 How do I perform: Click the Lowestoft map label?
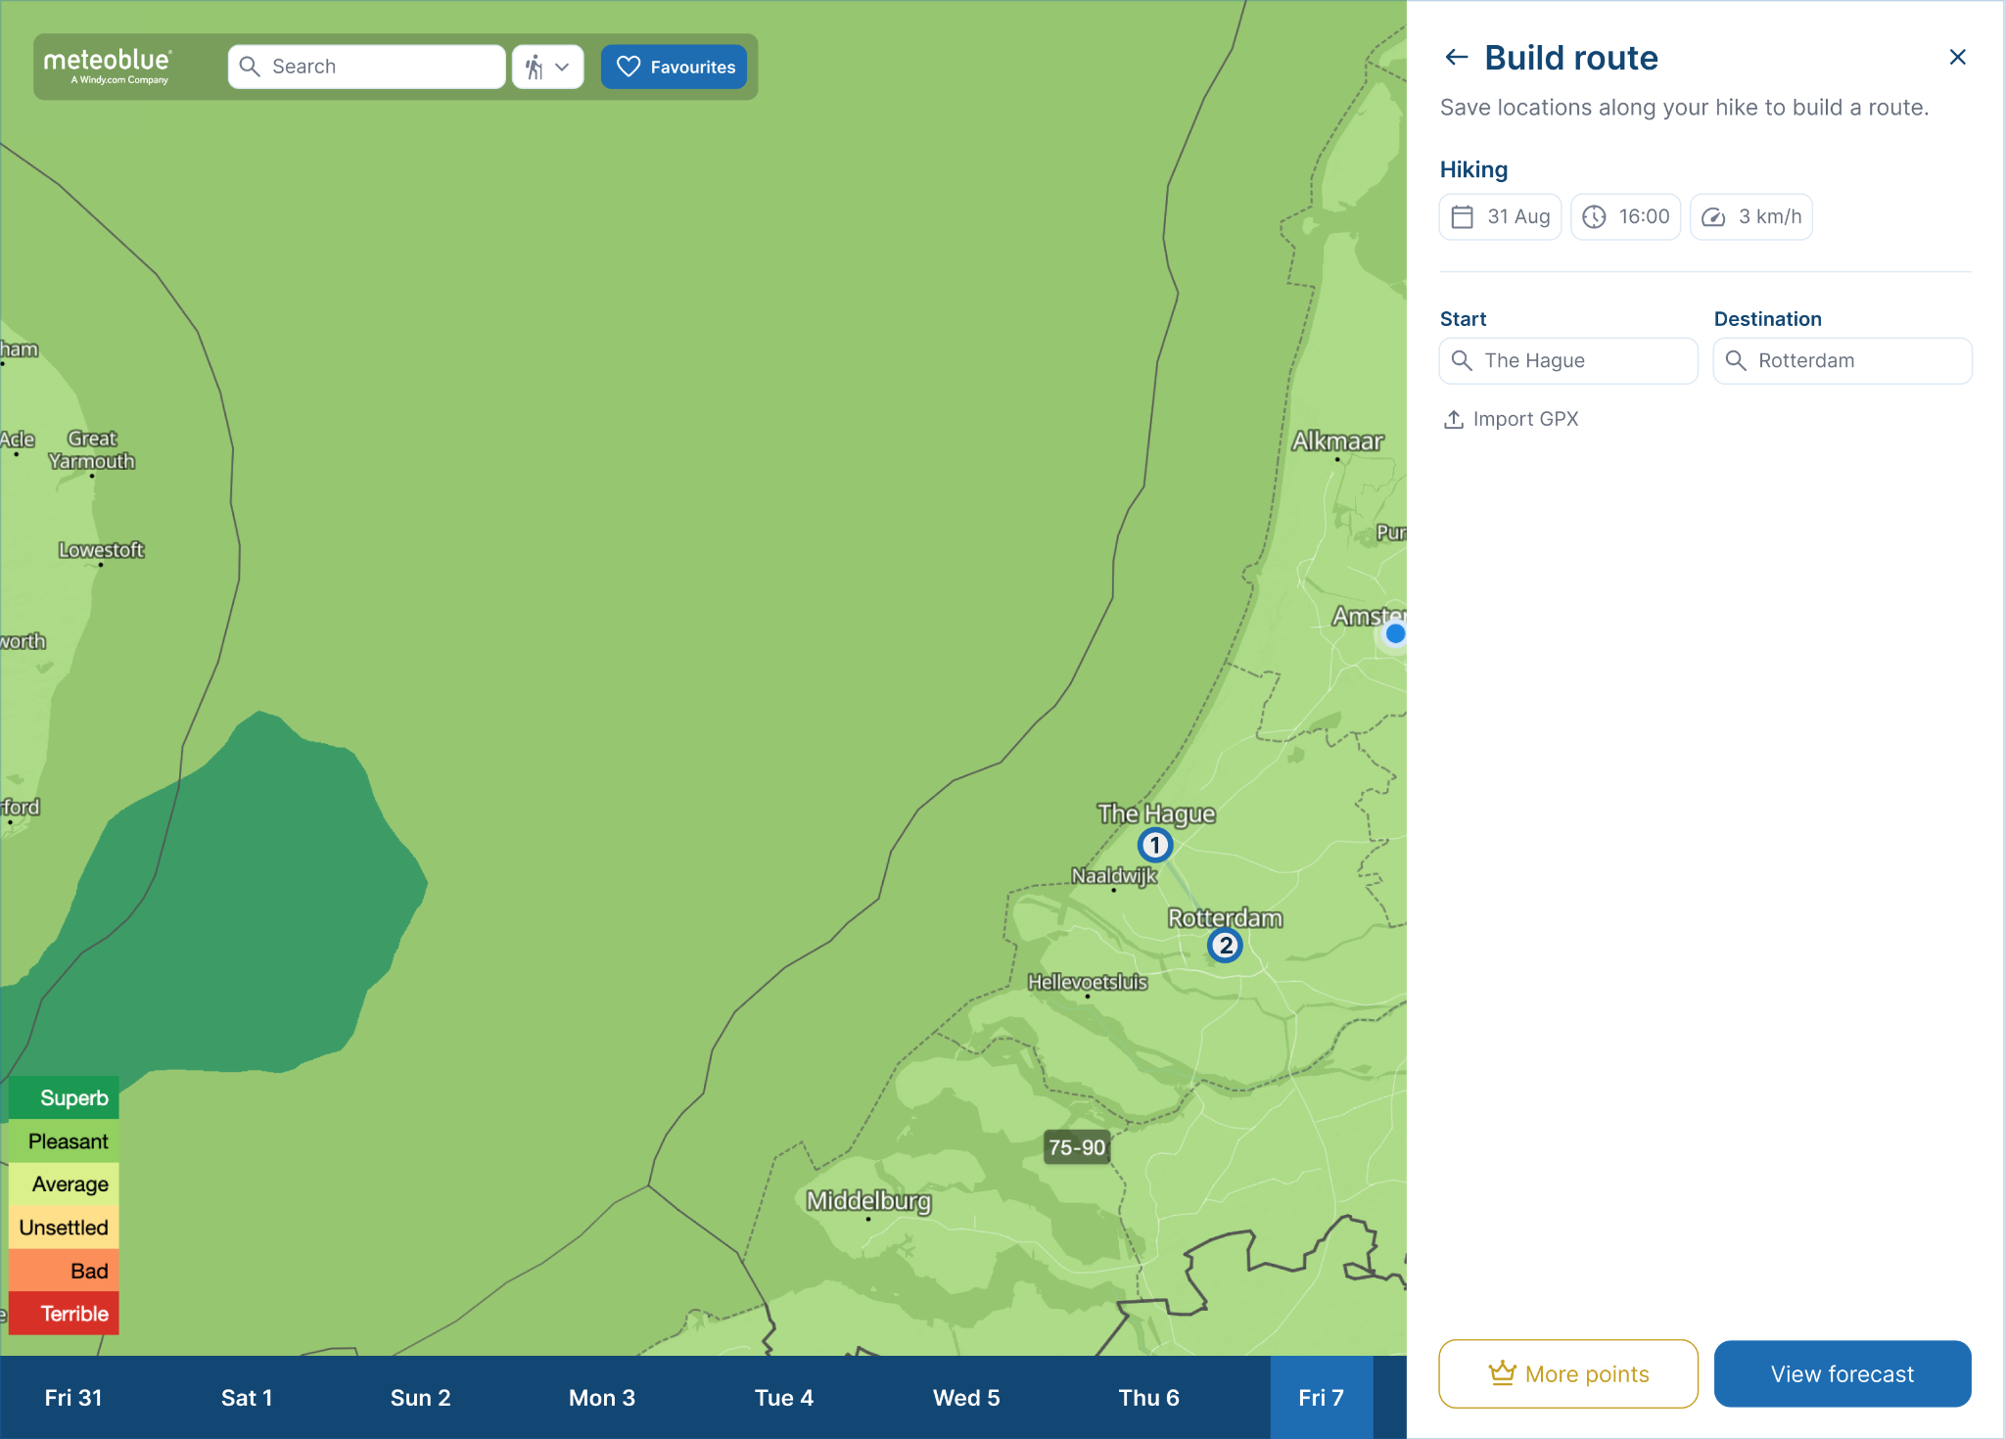point(101,550)
